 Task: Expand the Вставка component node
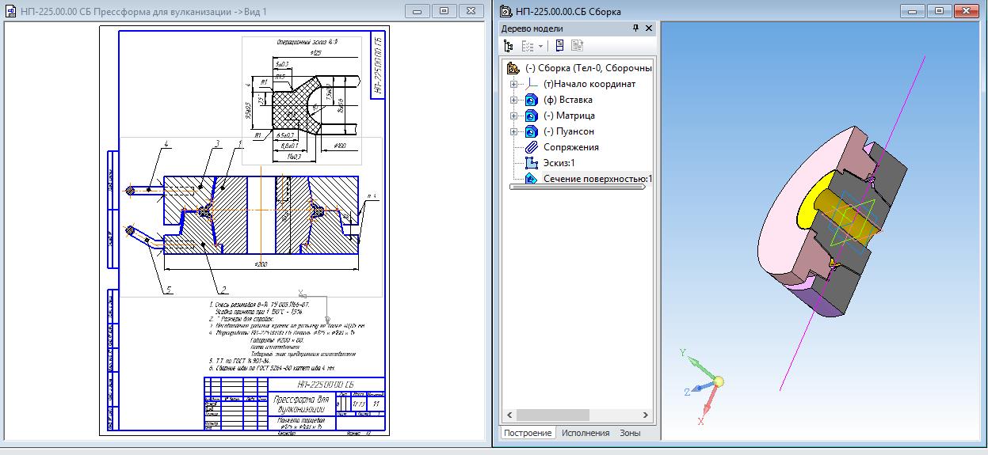[x=513, y=100]
